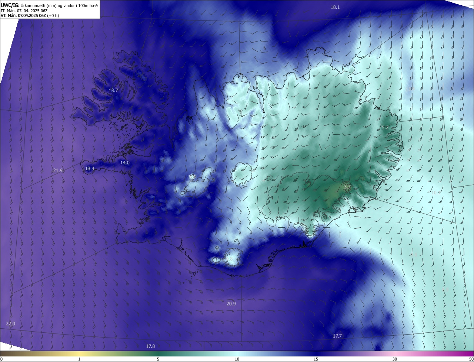Image resolution: width=474 pixels, height=362 pixels.
Task: Click the yellow segment of color scale
Action: click(x=80, y=353)
